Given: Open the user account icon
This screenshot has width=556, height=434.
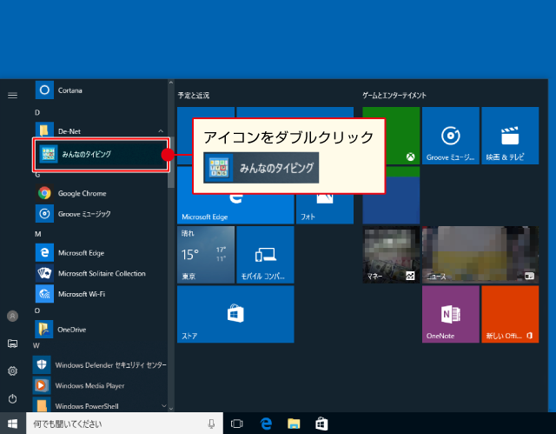Looking at the screenshot, I should 12,316.
